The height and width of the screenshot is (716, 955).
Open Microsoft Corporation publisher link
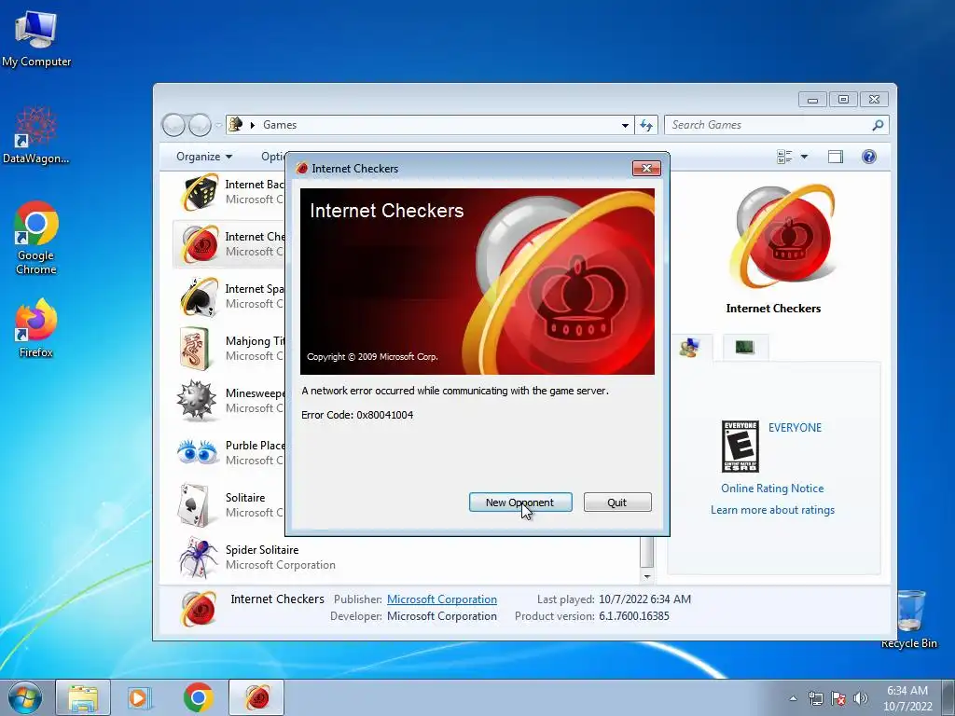pyautogui.click(x=441, y=599)
